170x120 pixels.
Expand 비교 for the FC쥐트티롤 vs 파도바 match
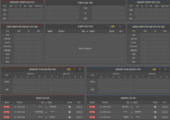click(79, 112)
